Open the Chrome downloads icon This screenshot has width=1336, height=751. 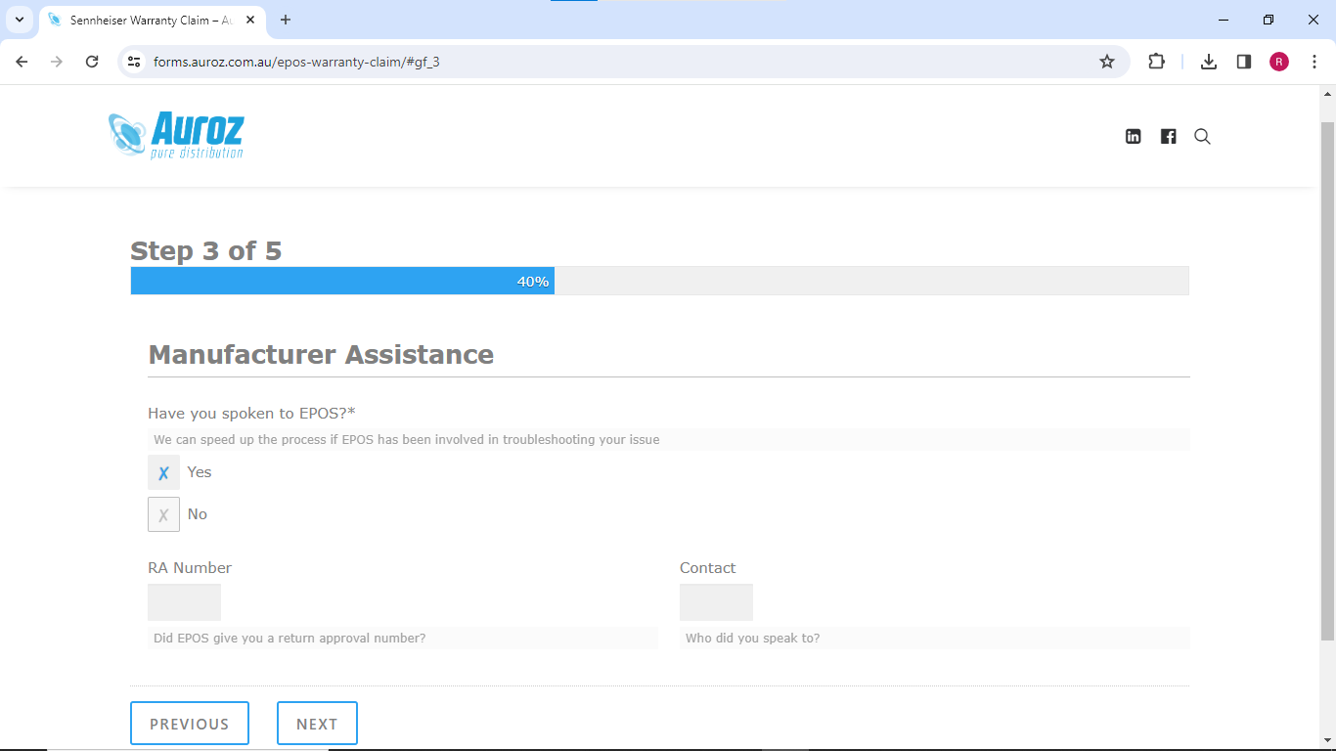tap(1209, 62)
